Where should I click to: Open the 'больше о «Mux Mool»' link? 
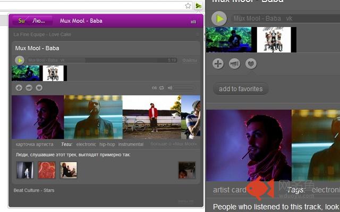point(174,144)
